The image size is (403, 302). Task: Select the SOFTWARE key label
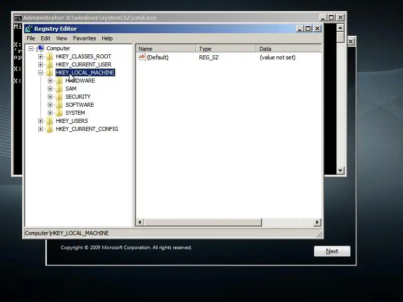point(80,105)
